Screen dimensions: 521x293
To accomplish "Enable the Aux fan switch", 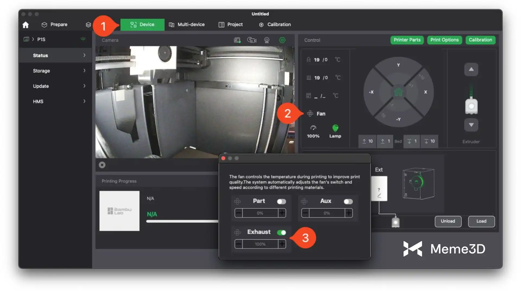I will [x=348, y=201].
